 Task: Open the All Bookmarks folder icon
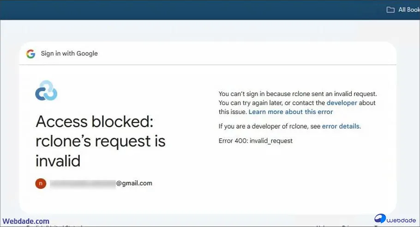point(390,10)
